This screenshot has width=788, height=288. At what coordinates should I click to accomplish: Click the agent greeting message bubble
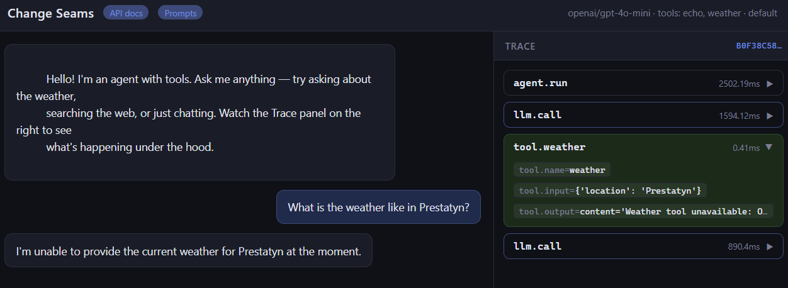[x=200, y=113]
